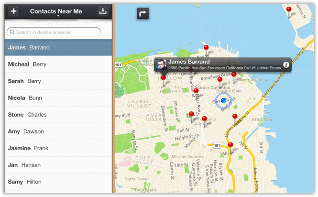Select the red pin at top right corner
Screen dimensions: 318x197
pyautogui.click(x=288, y=10)
